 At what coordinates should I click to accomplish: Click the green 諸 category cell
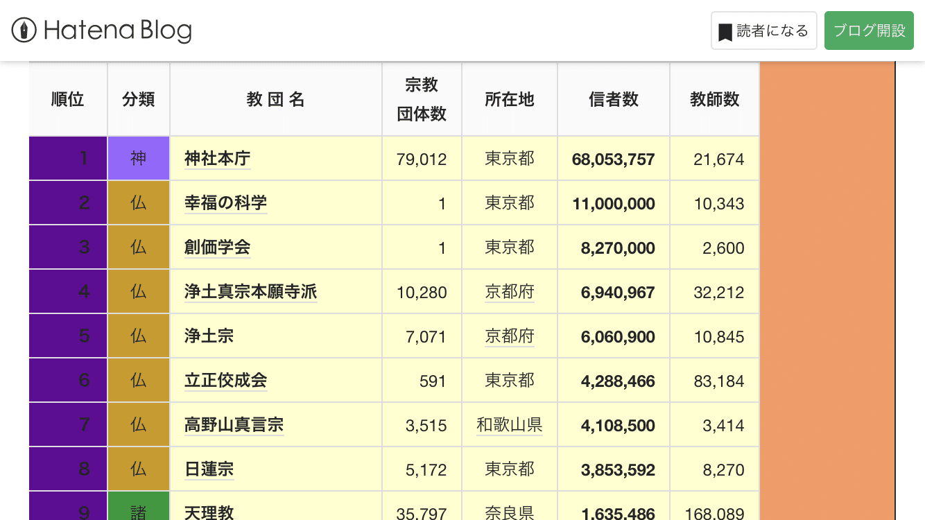pos(139,506)
